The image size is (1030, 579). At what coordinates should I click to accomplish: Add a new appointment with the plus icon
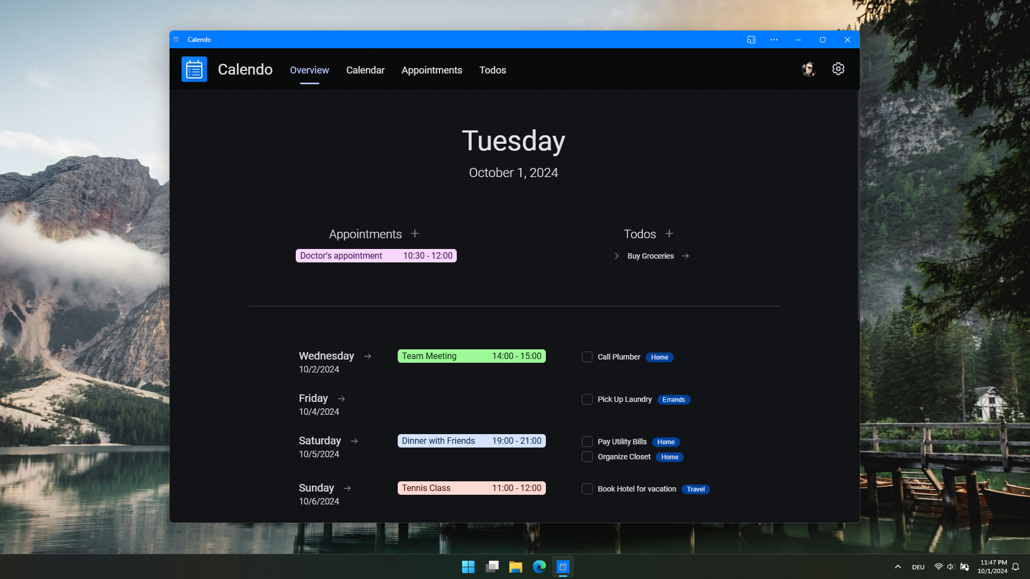[414, 233]
